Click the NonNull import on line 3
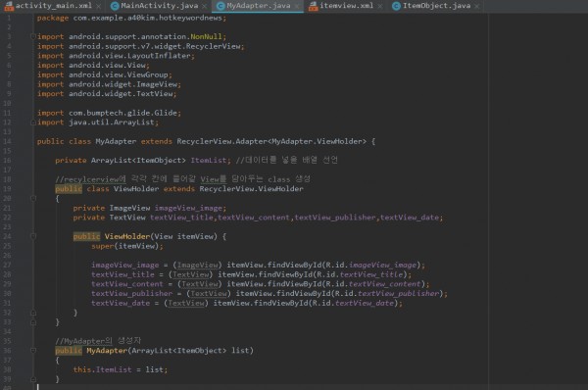The image size is (588, 390). tap(207, 36)
